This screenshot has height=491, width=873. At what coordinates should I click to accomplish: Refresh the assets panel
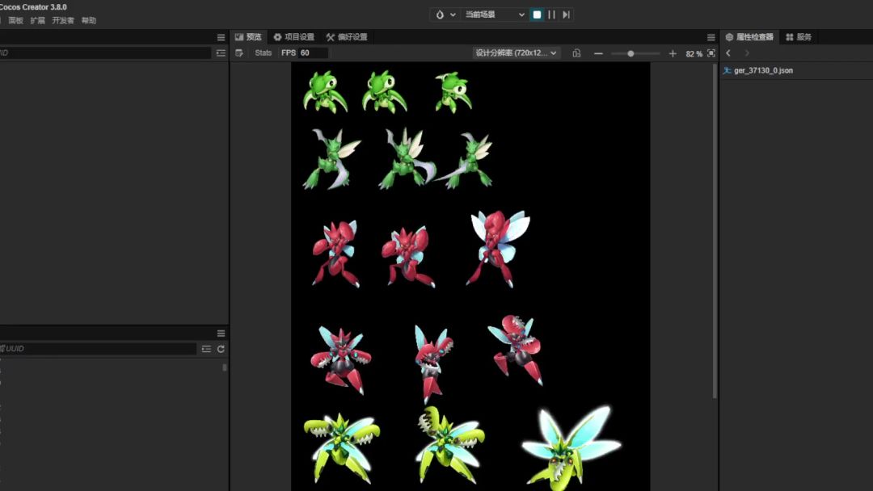pyautogui.click(x=221, y=349)
